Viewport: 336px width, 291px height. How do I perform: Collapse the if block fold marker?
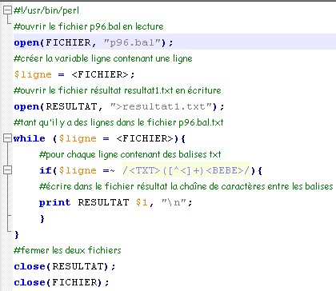[7, 170]
